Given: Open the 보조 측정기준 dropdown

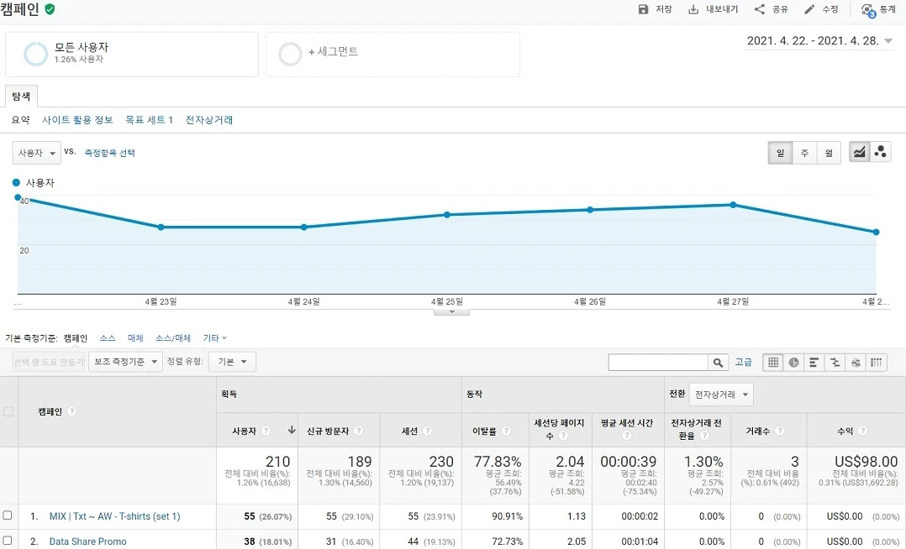Looking at the screenshot, I should (125, 362).
